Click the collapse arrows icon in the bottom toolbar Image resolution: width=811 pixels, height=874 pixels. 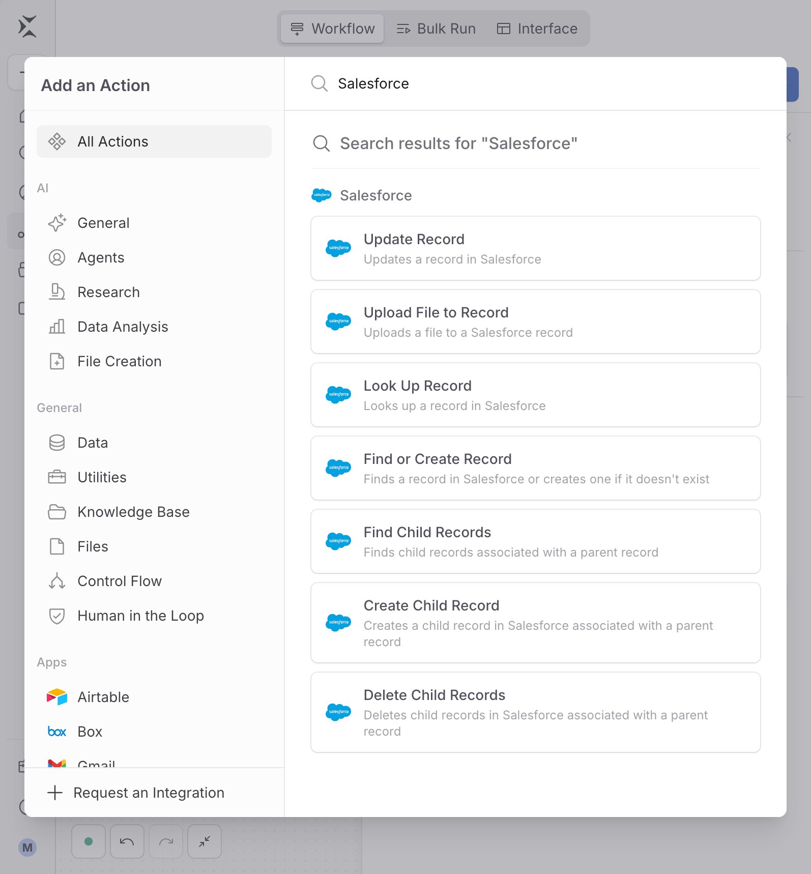point(205,841)
